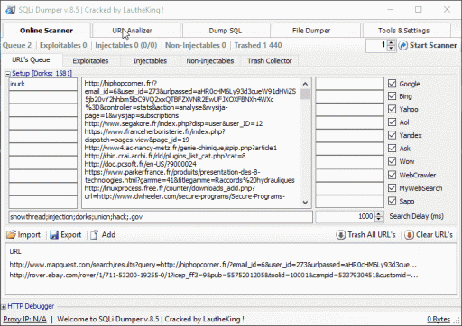Click the inurl: dork prefix field
The height and width of the screenshot is (326, 462).
coord(43,84)
